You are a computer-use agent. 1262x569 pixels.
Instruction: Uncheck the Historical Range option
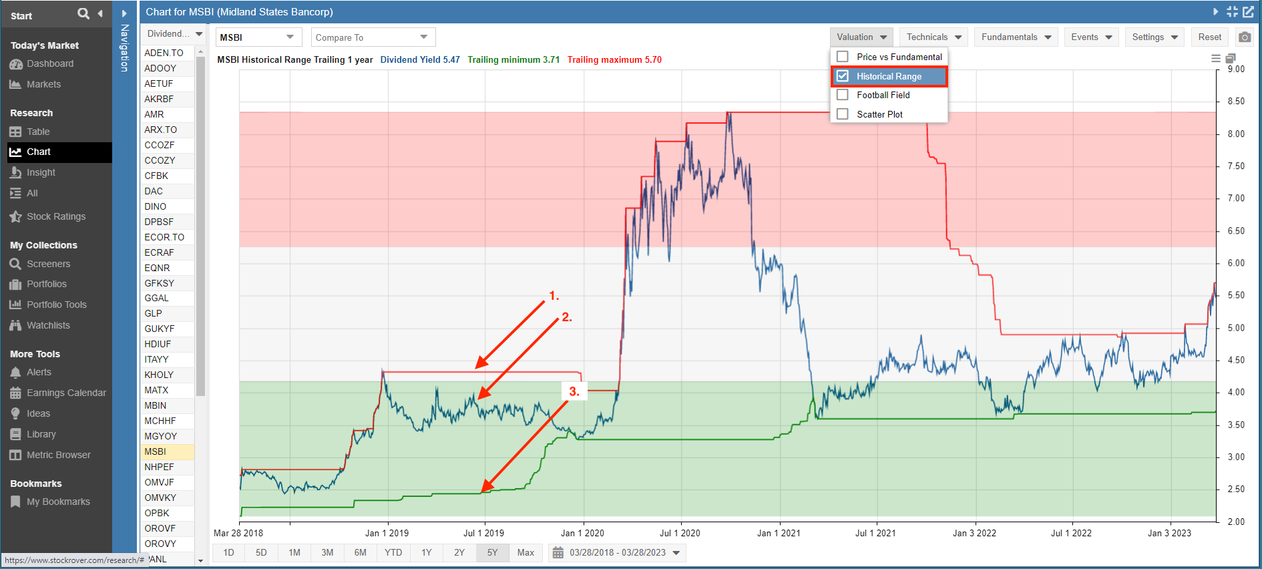tap(843, 76)
